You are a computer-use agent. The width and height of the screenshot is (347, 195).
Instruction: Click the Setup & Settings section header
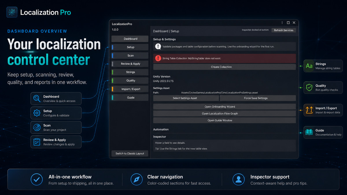(164, 39)
